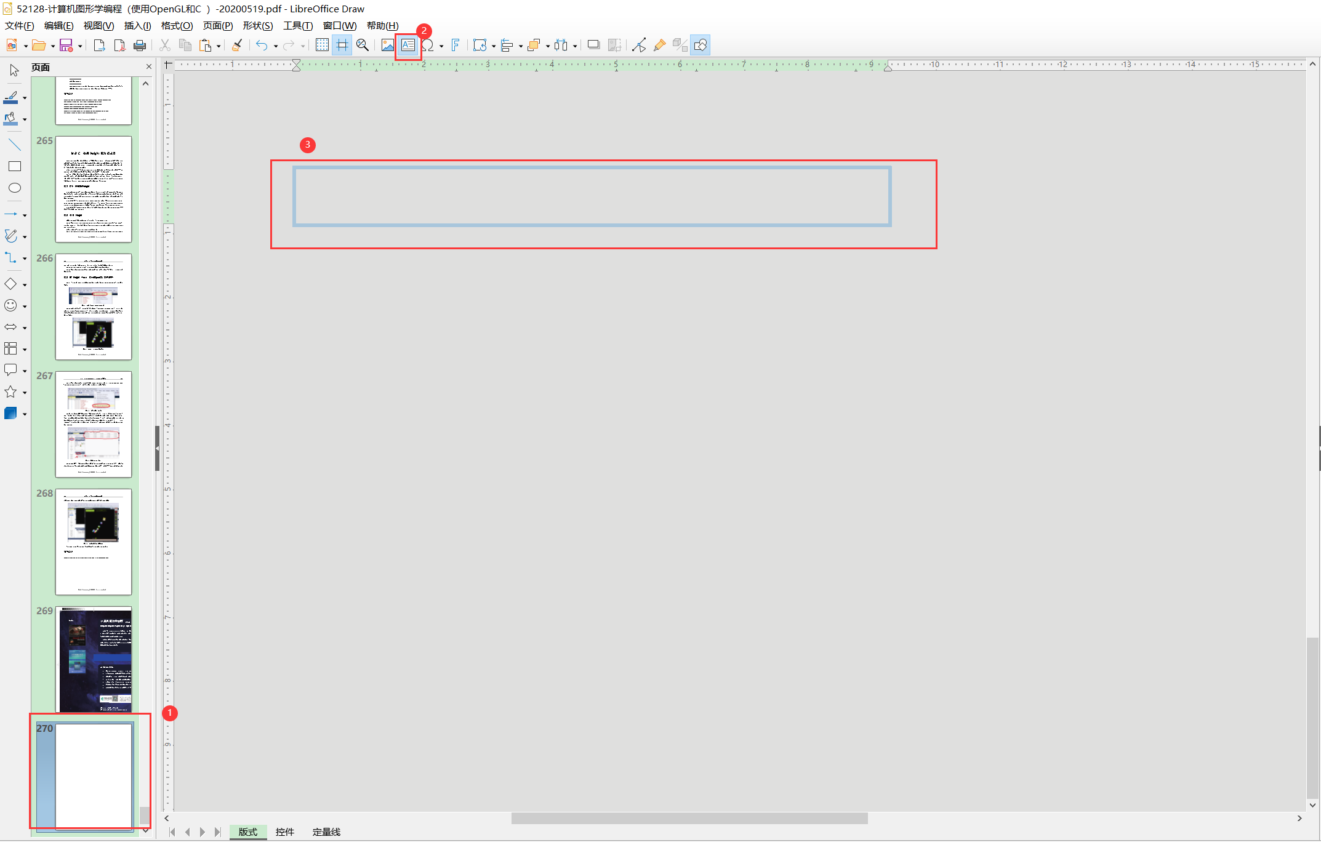
Task: Click the Line Color pen icon
Action: [x=11, y=97]
